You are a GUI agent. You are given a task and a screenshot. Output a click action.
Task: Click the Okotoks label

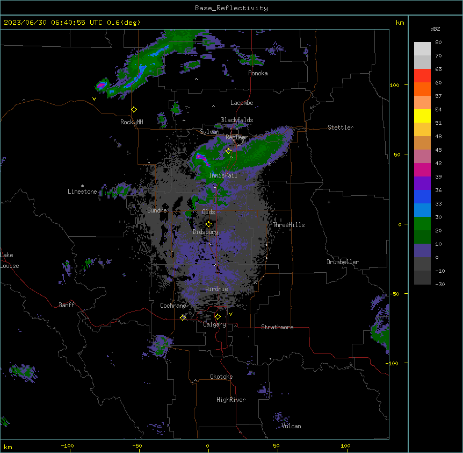coord(221,377)
